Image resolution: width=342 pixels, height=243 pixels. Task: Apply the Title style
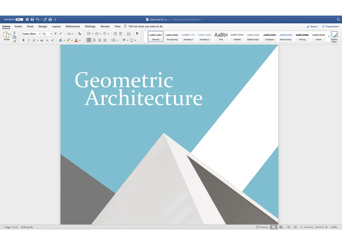tap(221, 36)
